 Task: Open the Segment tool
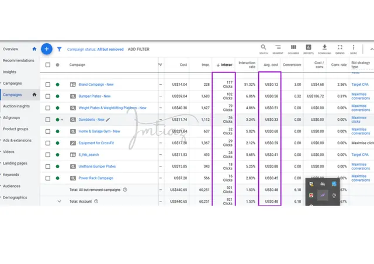tap(278, 49)
